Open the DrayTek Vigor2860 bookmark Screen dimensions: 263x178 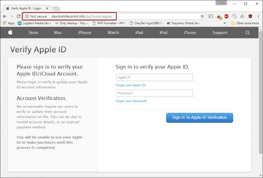tap(146, 23)
